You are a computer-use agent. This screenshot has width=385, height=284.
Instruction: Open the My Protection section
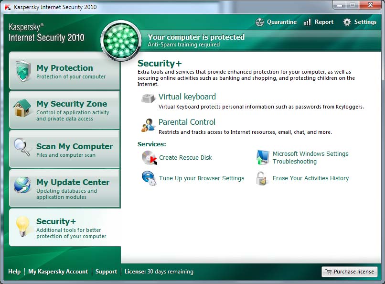[64, 71]
